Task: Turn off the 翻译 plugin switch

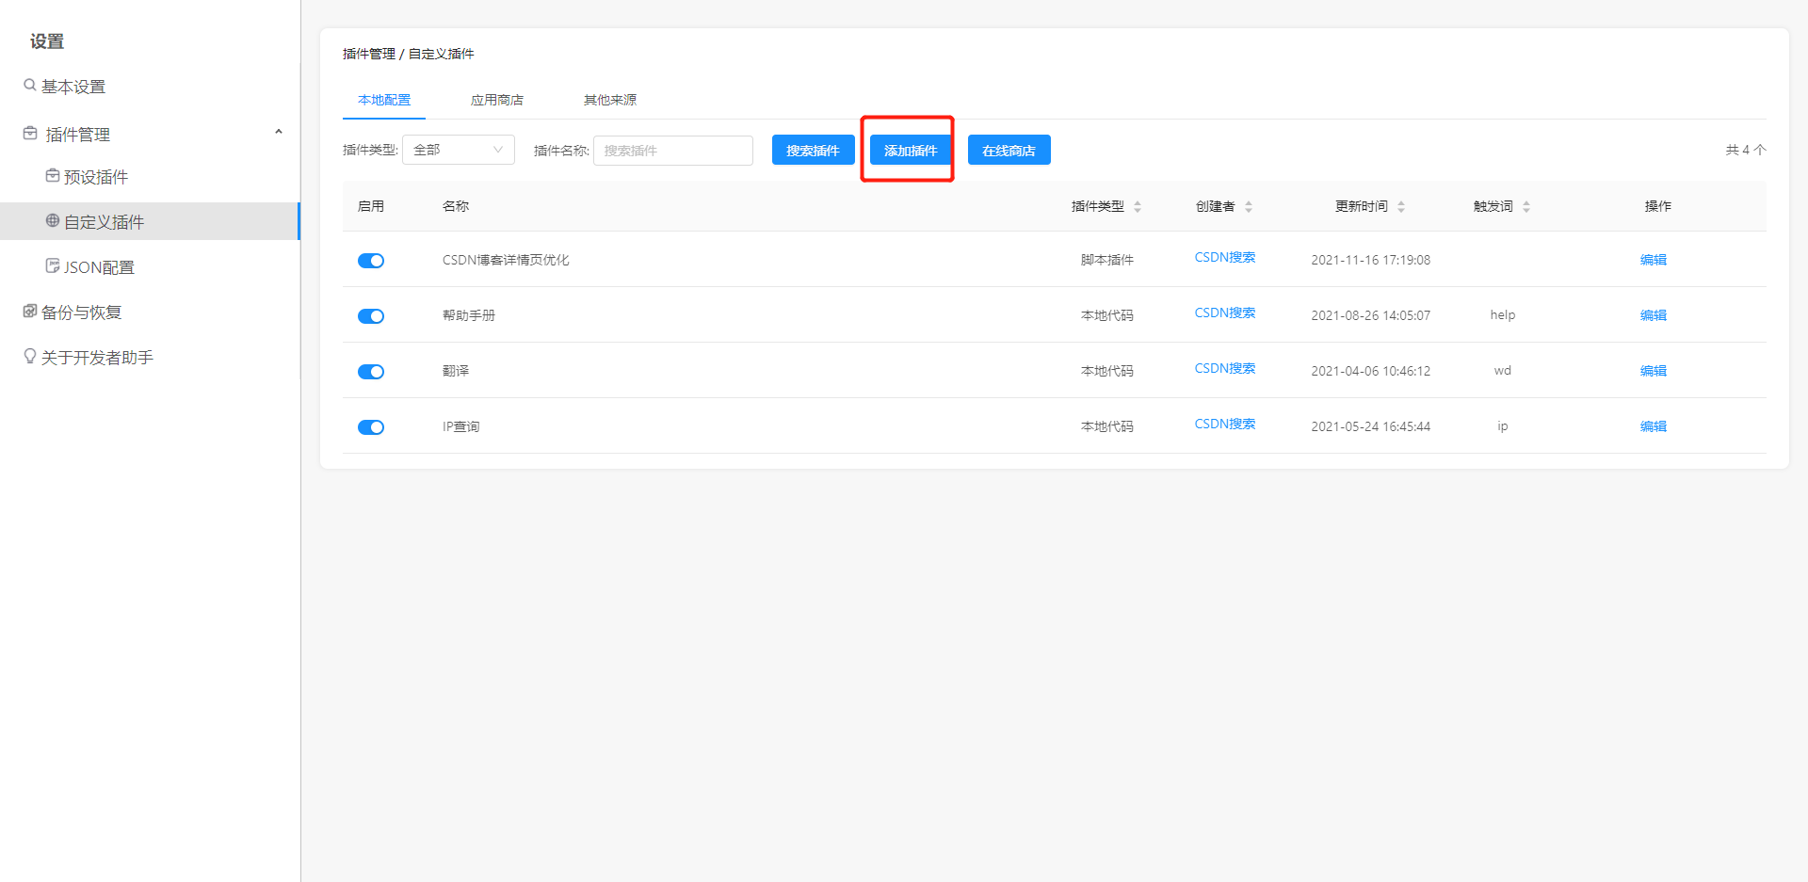Action: (371, 372)
